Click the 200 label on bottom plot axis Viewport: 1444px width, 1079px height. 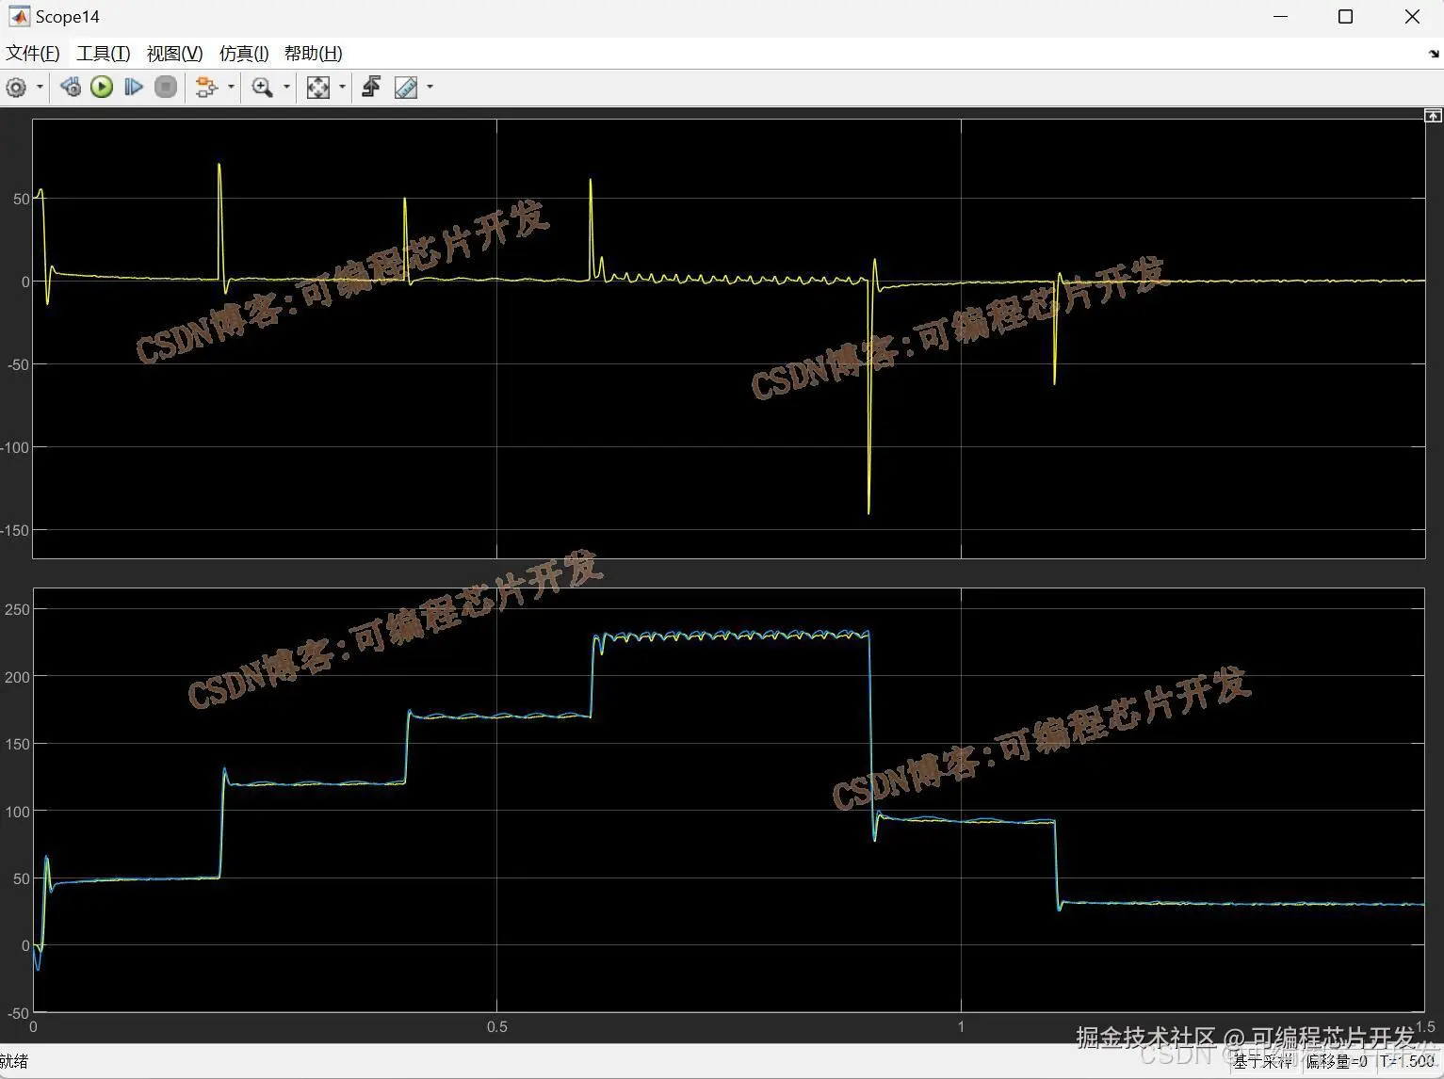[17, 677]
